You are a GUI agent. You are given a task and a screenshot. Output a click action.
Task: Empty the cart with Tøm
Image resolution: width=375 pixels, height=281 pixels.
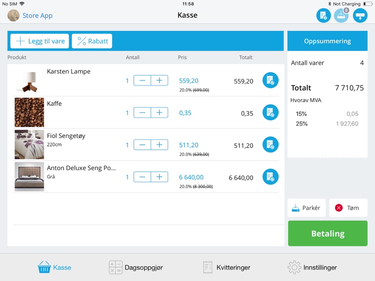pyautogui.click(x=348, y=208)
